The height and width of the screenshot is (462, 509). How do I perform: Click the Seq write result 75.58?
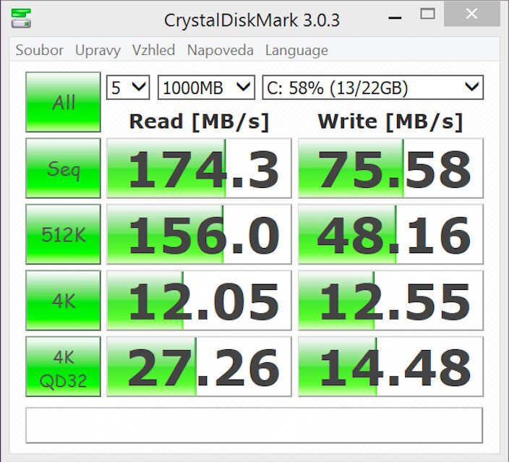click(390, 168)
